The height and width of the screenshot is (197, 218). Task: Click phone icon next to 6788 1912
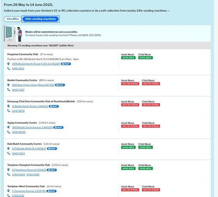point(9,196)
